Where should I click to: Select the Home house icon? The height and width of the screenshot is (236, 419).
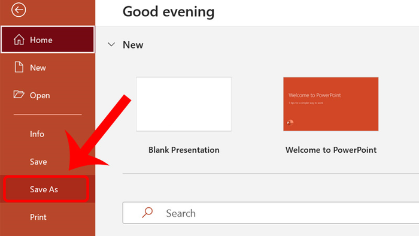(19, 40)
